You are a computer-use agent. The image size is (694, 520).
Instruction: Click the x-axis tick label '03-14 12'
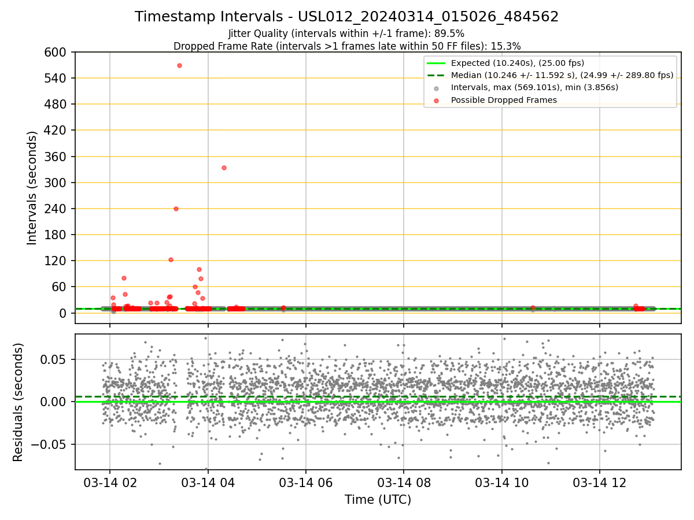[599, 484]
